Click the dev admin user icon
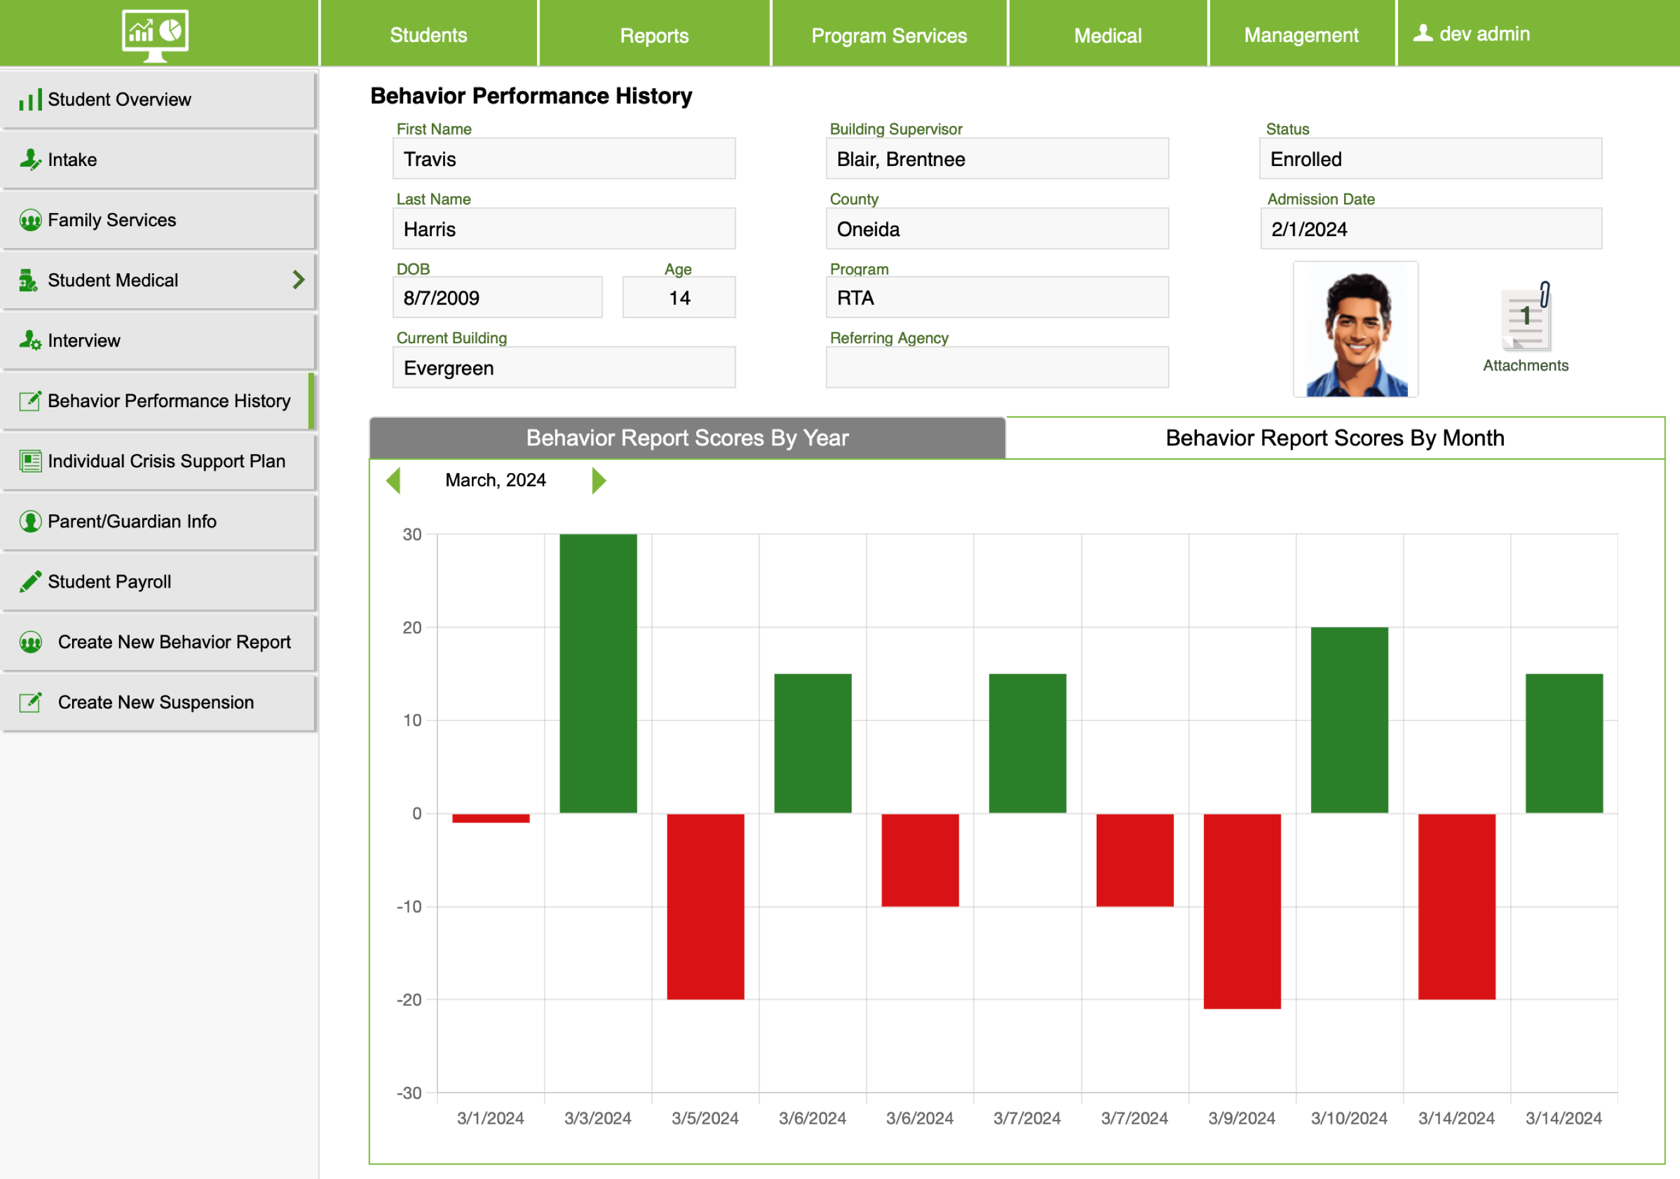1680x1179 pixels. point(1422,33)
